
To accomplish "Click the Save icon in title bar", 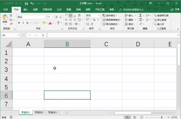I will point(26,4).
